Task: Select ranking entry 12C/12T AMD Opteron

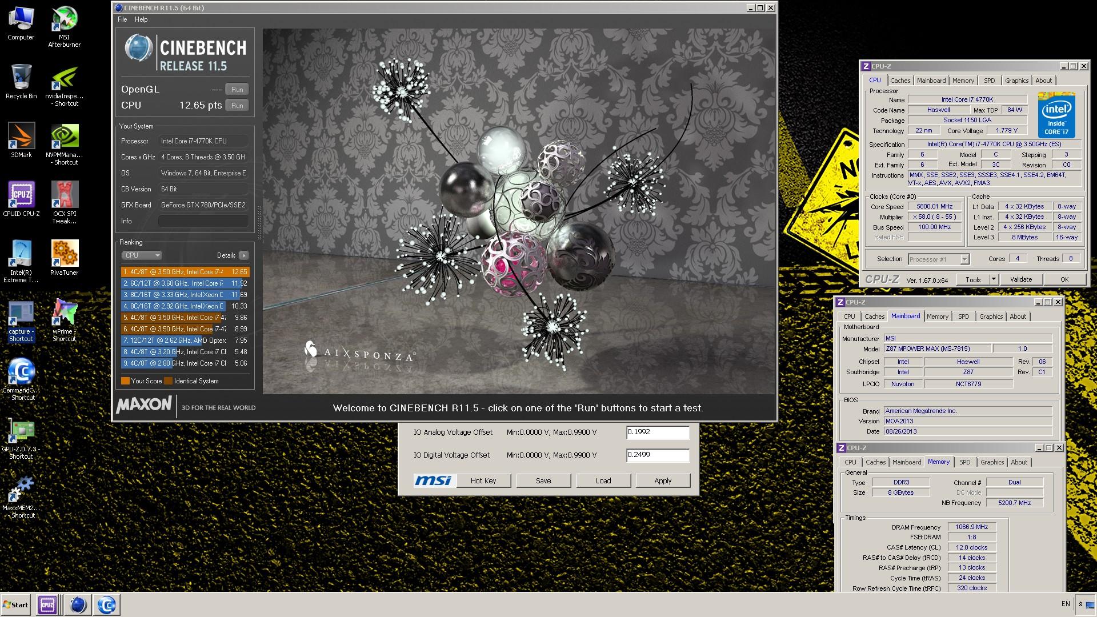Action: [x=185, y=340]
